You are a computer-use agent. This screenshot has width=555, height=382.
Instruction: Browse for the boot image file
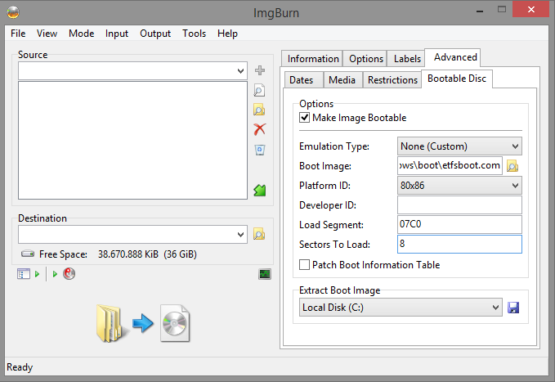coord(512,166)
